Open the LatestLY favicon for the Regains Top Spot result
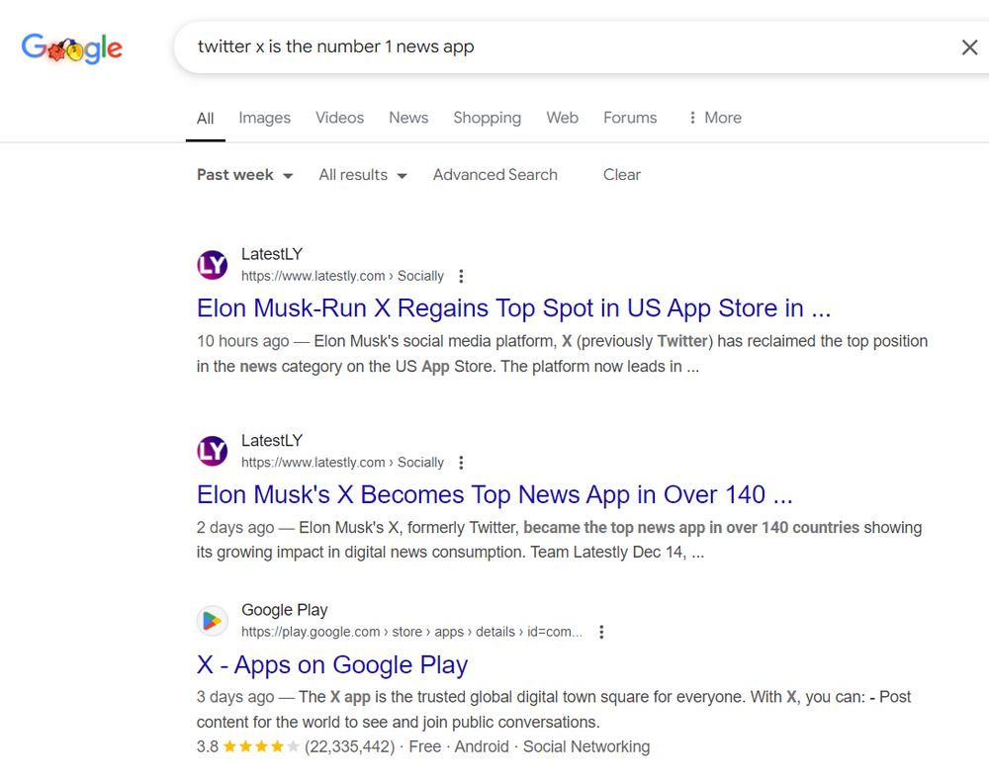 [212, 265]
